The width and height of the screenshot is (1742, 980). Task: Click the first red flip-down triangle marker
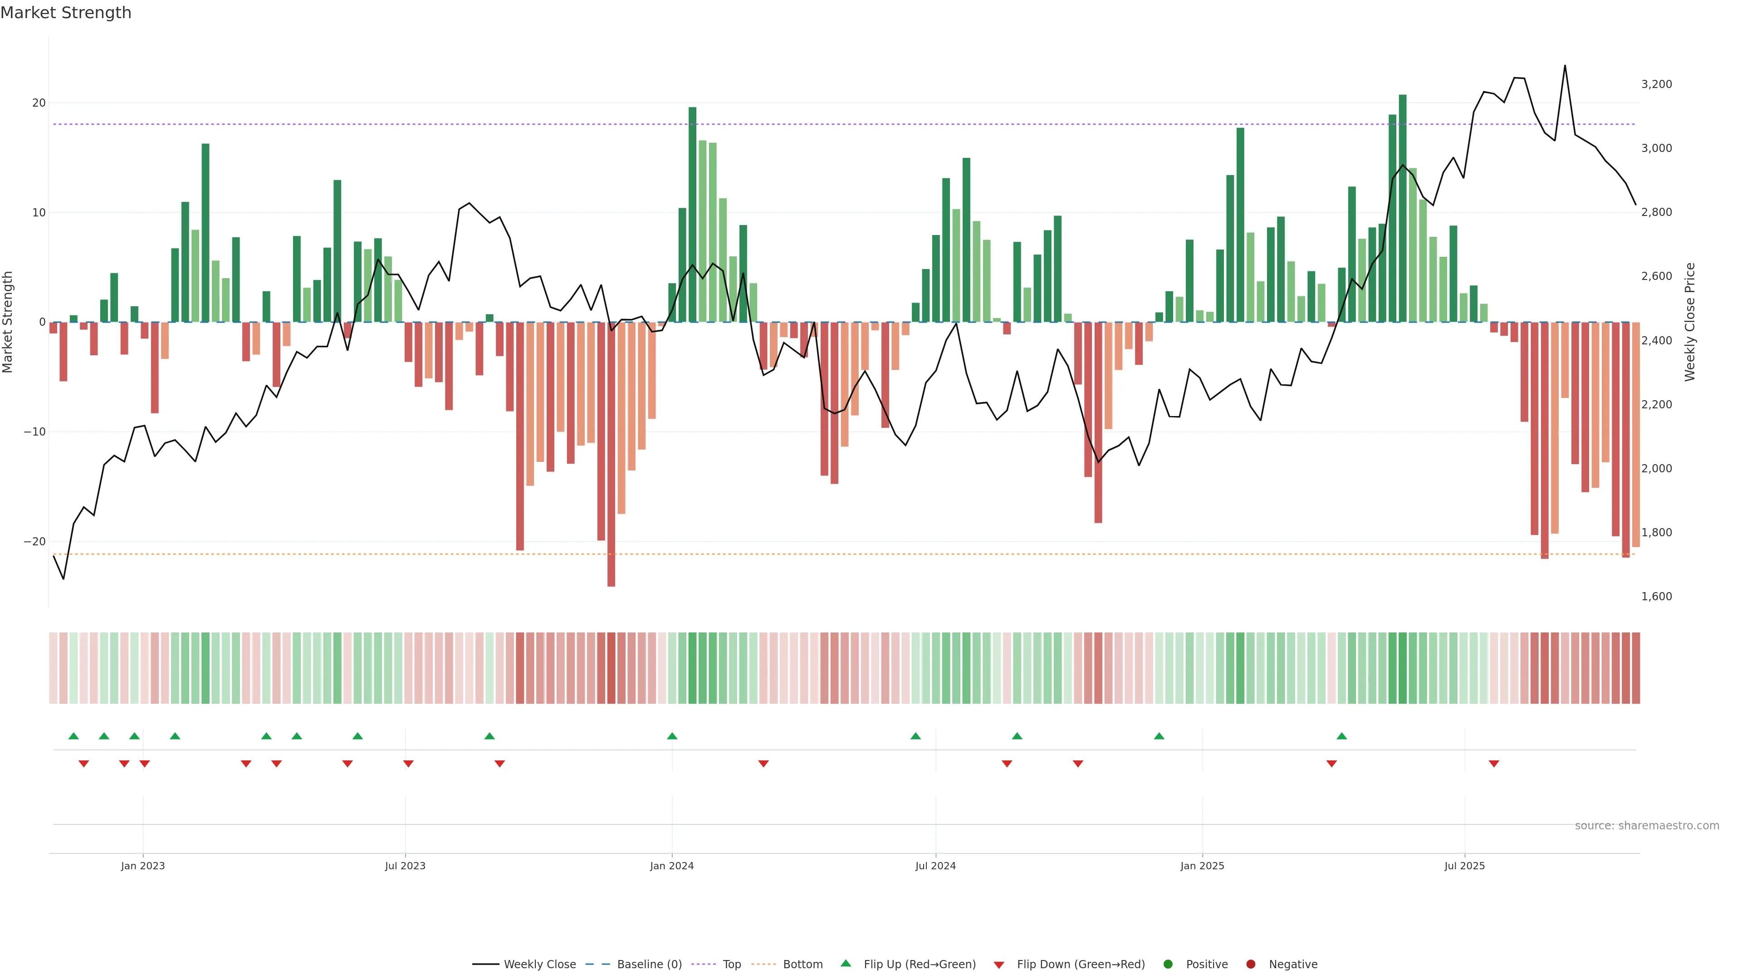(83, 764)
